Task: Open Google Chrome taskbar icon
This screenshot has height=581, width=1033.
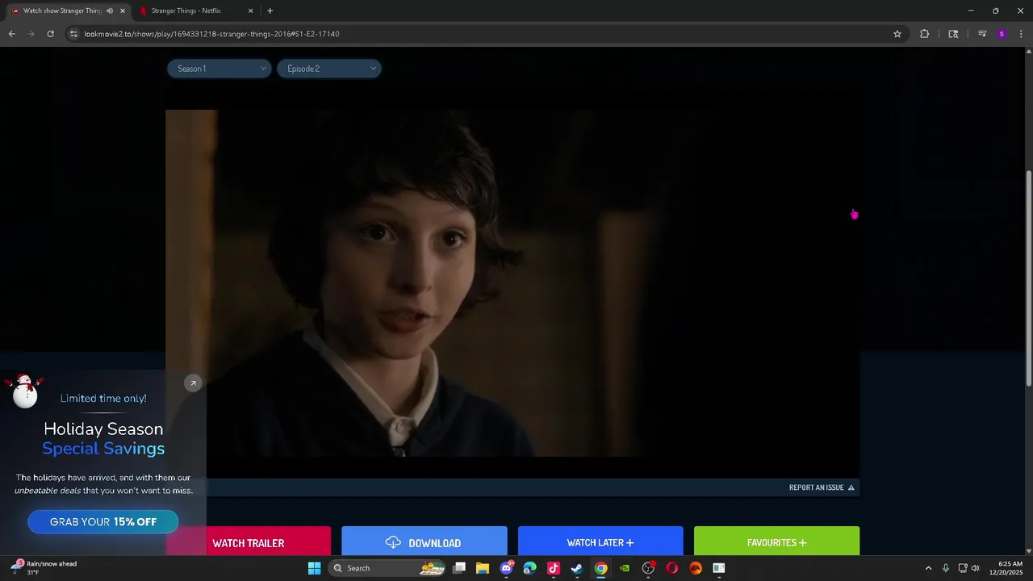Action: tap(600, 568)
